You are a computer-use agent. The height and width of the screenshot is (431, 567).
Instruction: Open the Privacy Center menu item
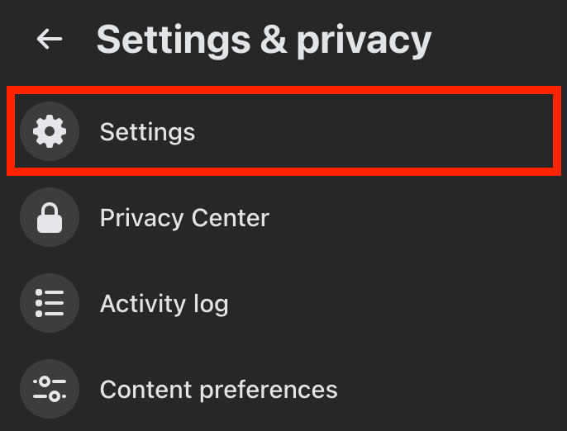283,217
